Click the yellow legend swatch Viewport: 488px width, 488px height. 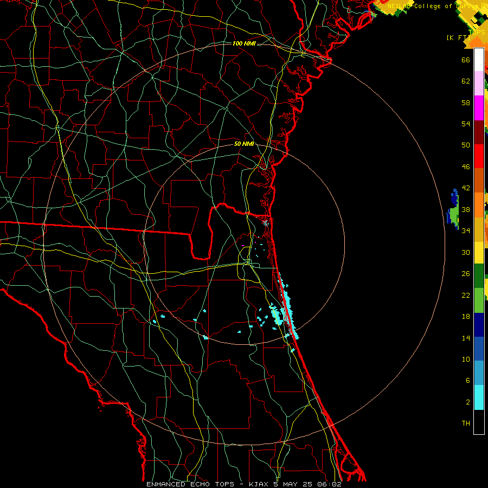pyautogui.click(x=479, y=252)
